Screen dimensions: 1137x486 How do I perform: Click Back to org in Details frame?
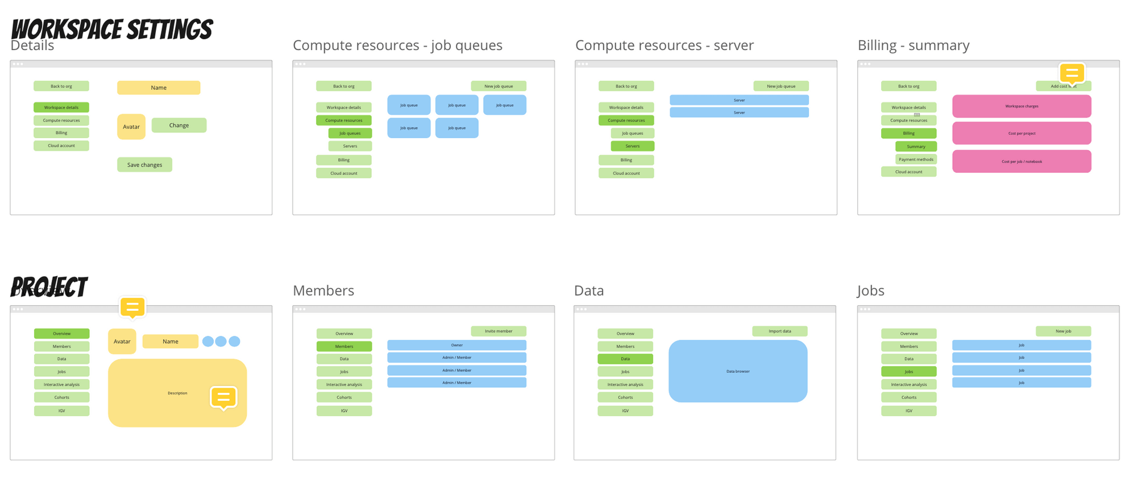point(61,86)
